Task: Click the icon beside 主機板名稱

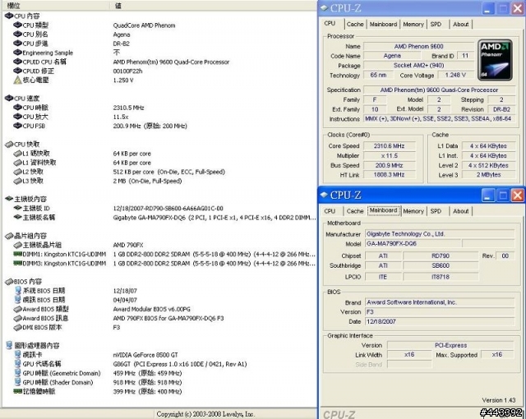Action: [17, 217]
